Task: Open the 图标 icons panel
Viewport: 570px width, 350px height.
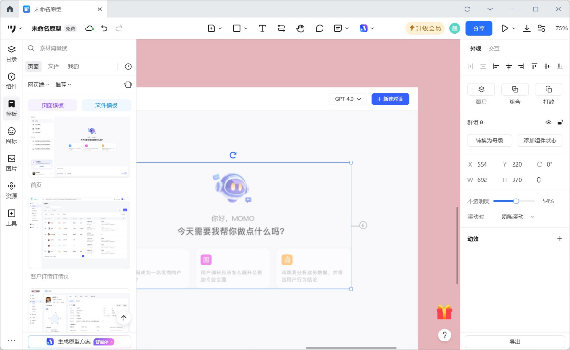Action: pos(11,135)
